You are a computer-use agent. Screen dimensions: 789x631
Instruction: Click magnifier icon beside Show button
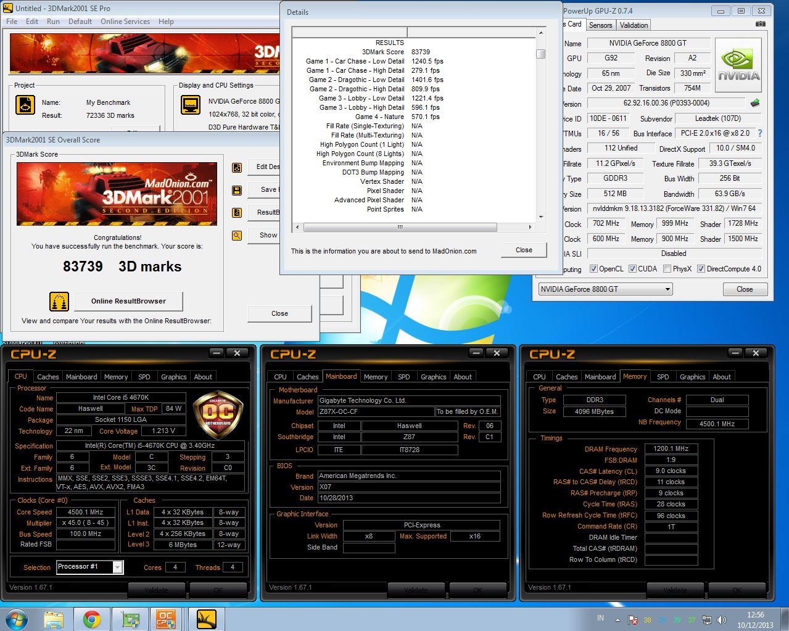tap(237, 235)
